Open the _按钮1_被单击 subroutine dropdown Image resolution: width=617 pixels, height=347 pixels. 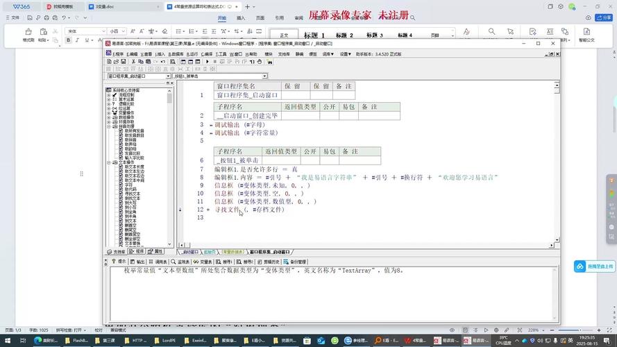click(x=265, y=76)
